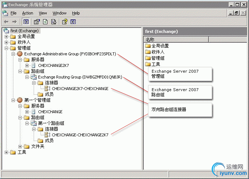Image resolution: width=249 pixels, height=179 pixels.
Task: Click the Forward arrow toolbar button
Action: 14,22
